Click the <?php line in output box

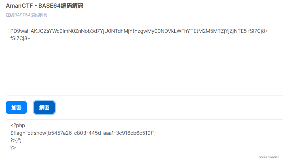[18, 125]
